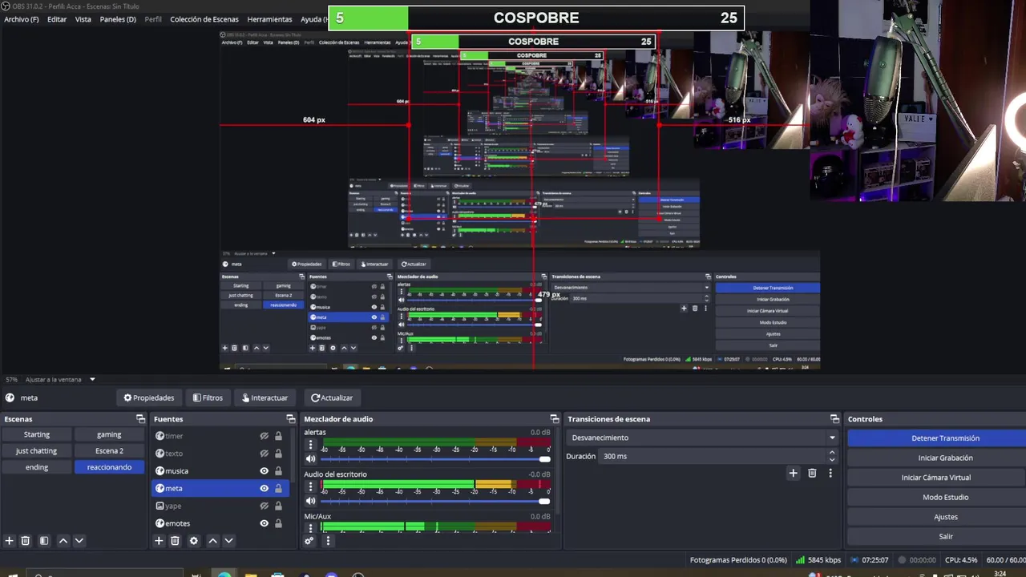The width and height of the screenshot is (1026, 577).
Task: Undock the Escenas panel
Action: 141,419
